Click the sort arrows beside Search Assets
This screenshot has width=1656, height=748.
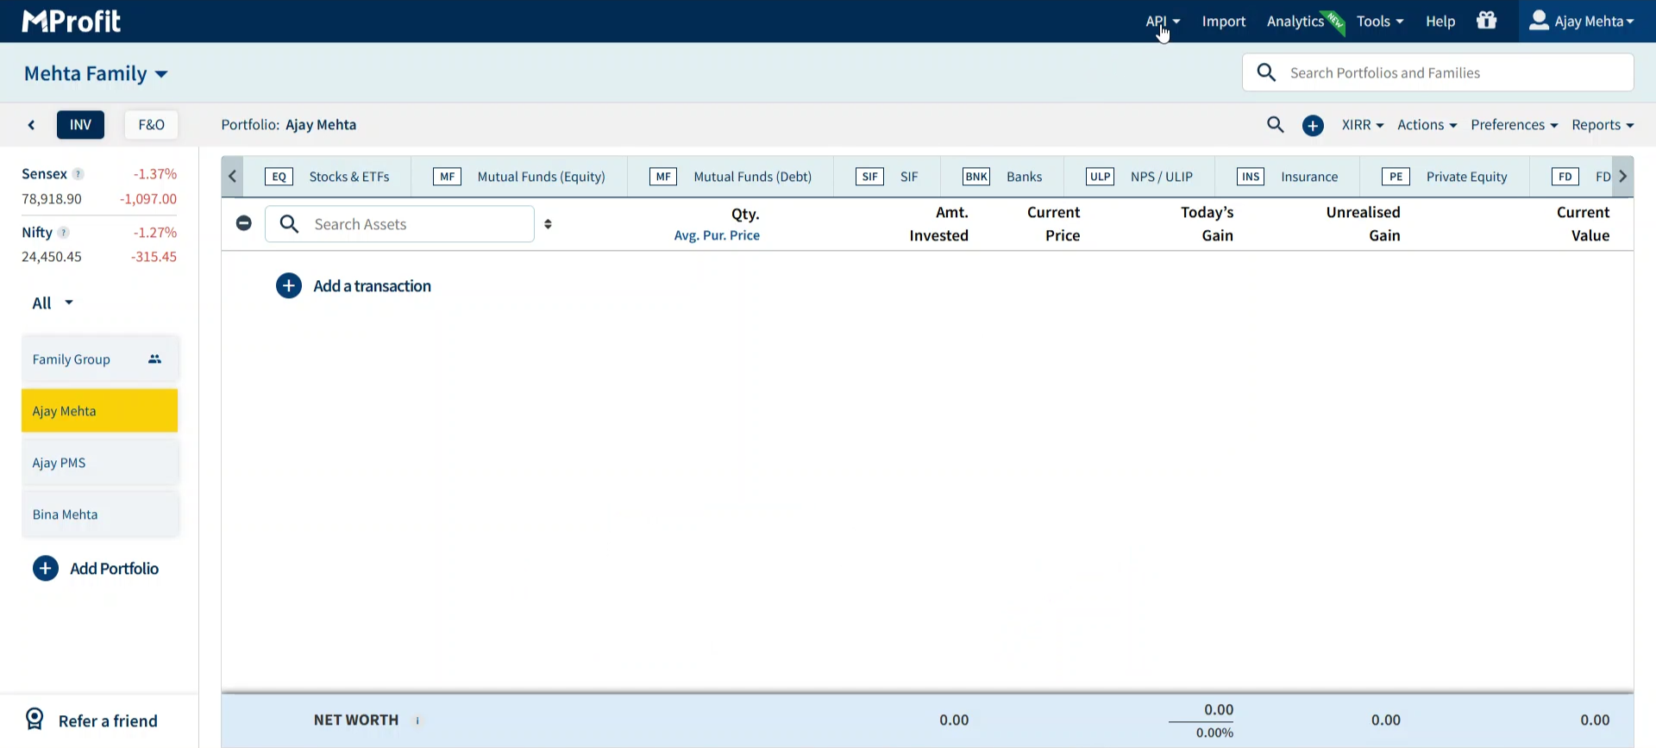(549, 224)
